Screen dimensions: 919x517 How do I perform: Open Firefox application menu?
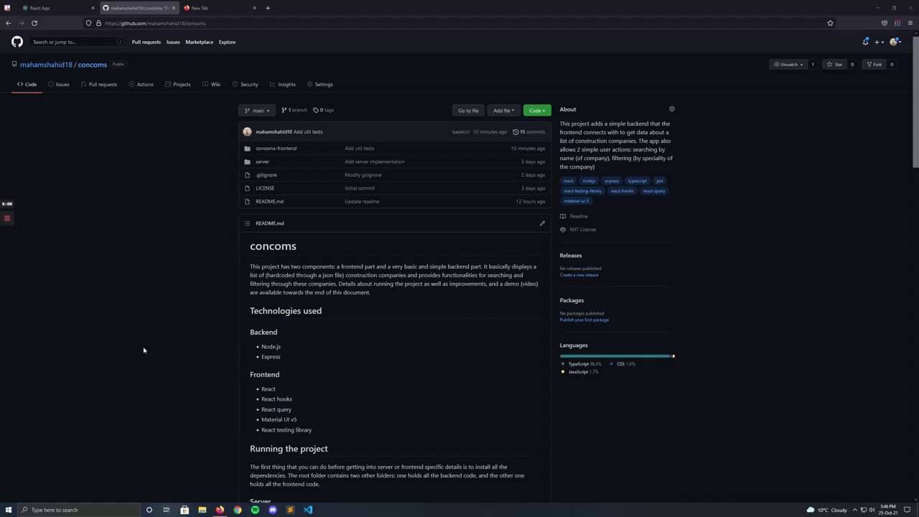point(910,23)
